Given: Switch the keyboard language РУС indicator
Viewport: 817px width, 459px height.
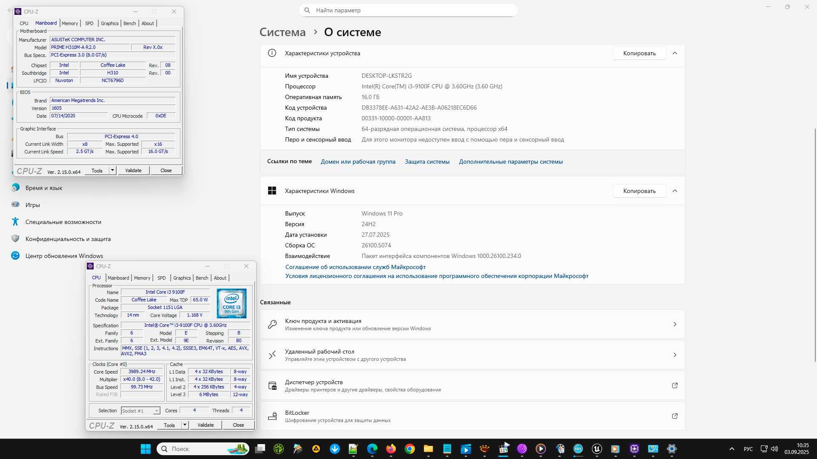Looking at the screenshot, I should [x=748, y=449].
